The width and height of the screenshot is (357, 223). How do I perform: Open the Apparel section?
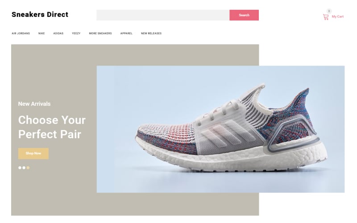(126, 33)
